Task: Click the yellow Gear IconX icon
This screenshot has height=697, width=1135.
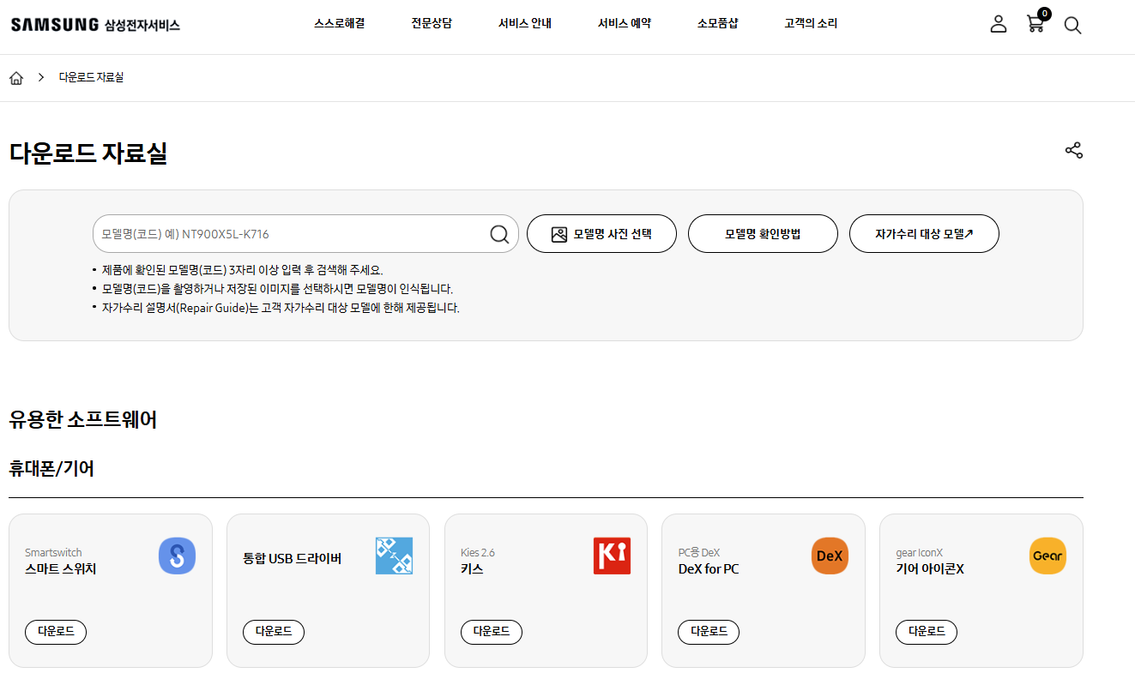Action: (x=1047, y=556)
